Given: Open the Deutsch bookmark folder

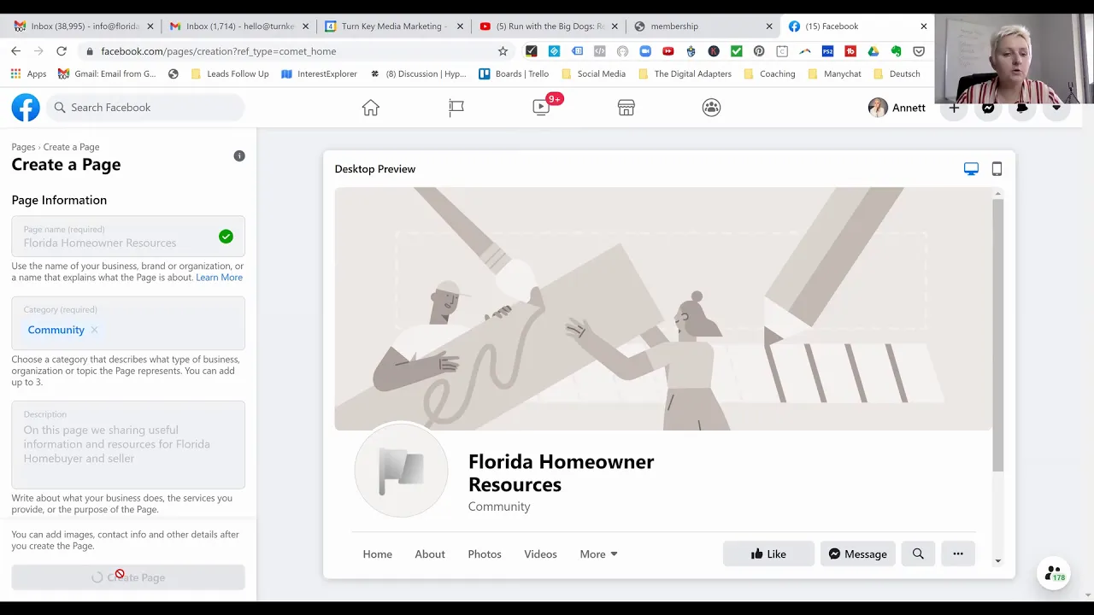Looking at the screenshot, I should (x=897, y=74).
